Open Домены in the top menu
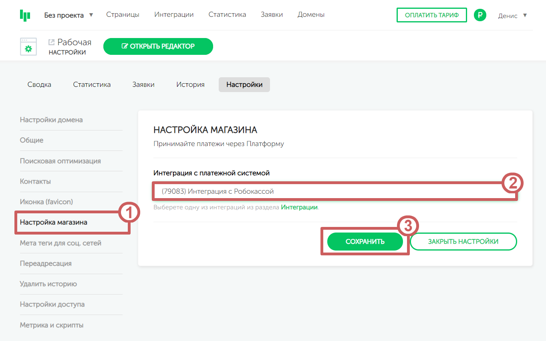 pos(311,15)
